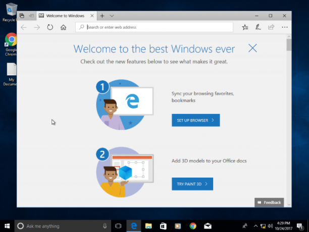Click the Cortana Ask me anything box
The height and width of the screenshot is (232, 309).
tap(63, 226)
